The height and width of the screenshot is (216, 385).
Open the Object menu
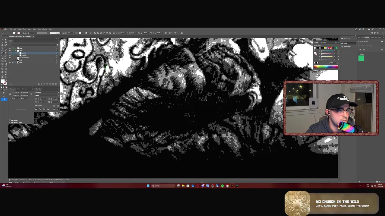click(x=20, y=29)
